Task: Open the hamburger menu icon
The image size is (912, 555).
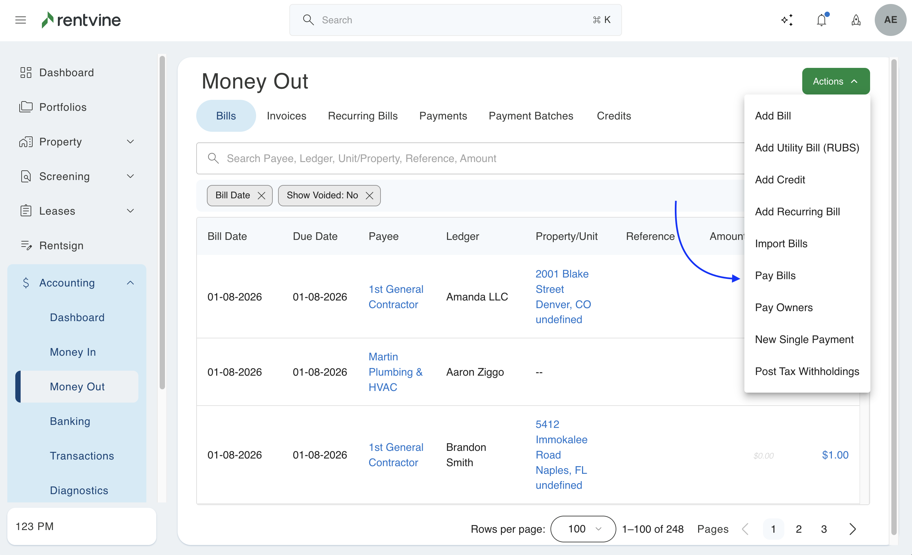Action: [21, 20]
